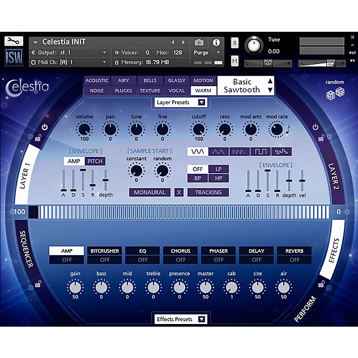Choose the sawtooth LFO waveform icon
This screenshot has width=358, height=358.
(x=239, y=152)
